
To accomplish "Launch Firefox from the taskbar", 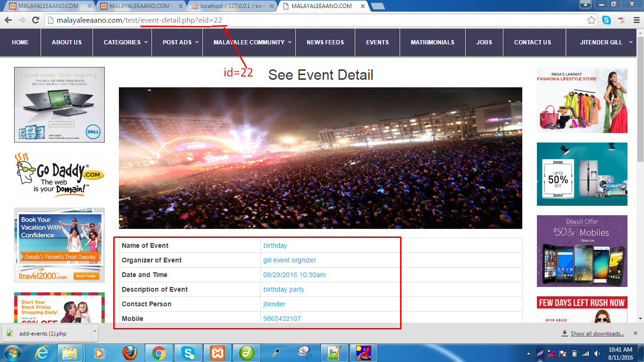I will (x=130, y=353).
